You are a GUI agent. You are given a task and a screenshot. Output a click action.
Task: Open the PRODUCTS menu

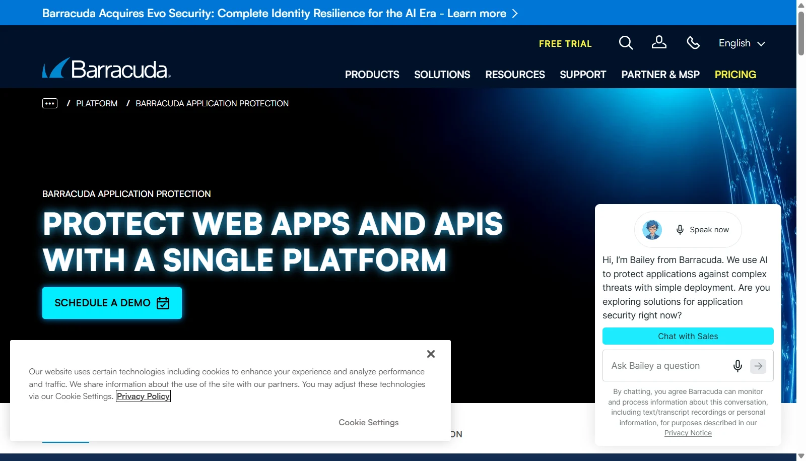372,75
